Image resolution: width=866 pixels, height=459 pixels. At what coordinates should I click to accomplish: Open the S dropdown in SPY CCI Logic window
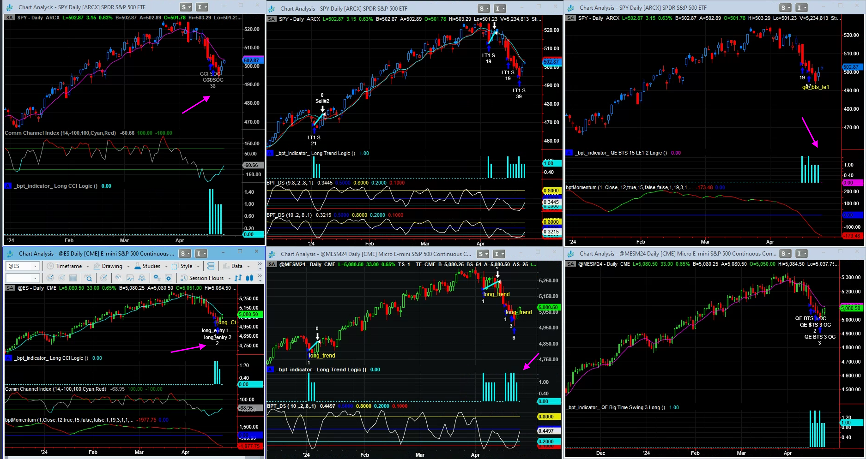point(186,7)
